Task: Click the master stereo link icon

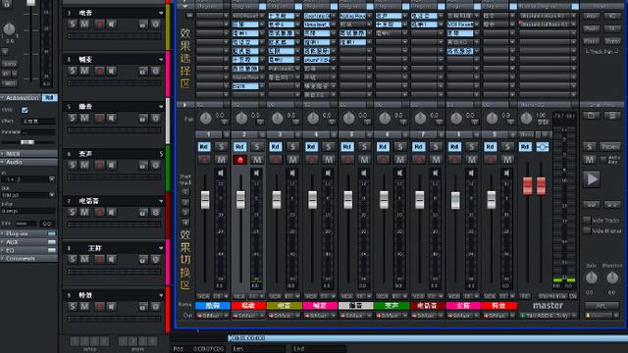Action: point(543,147)
